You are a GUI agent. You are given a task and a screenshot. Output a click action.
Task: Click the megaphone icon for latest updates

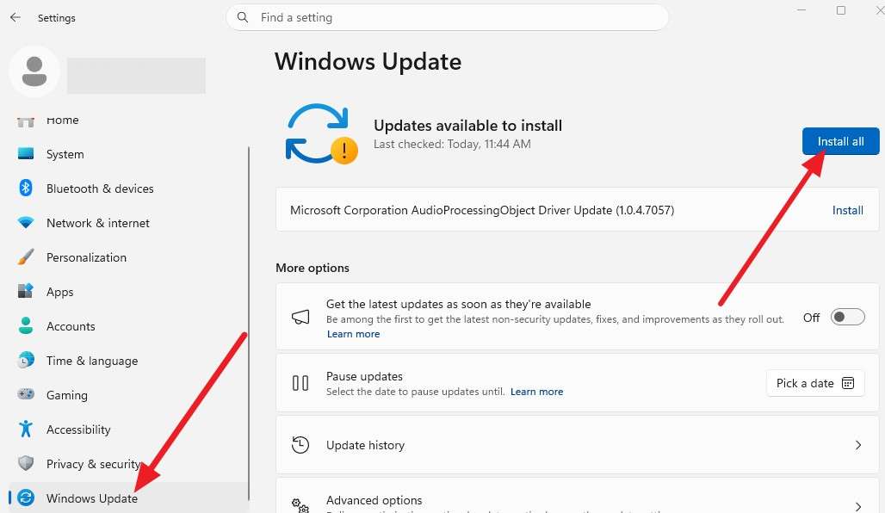point(300,317)
